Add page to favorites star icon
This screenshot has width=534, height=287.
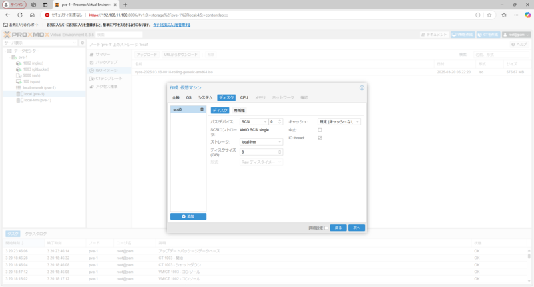[x=489, y=15]
